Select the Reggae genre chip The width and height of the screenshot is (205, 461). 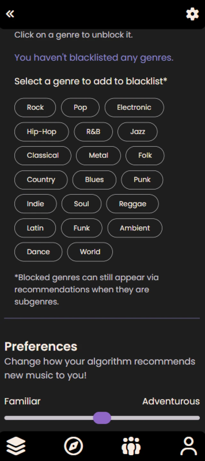pos(132,204)
